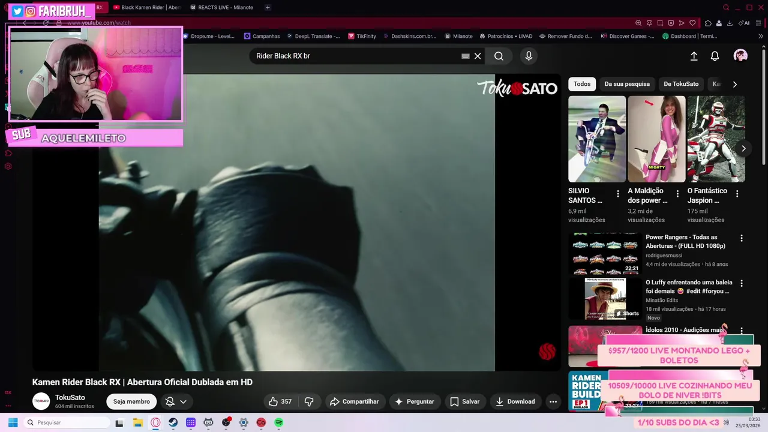
Task: Open Patrocínios LIVAD bookmark
Action: 506,36
